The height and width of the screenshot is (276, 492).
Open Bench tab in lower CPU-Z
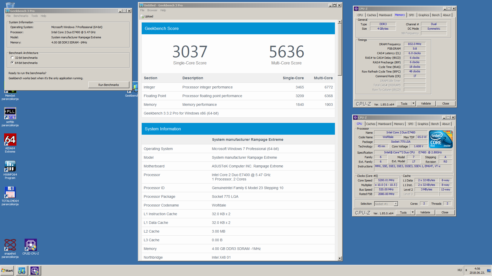tap(435, 124)
